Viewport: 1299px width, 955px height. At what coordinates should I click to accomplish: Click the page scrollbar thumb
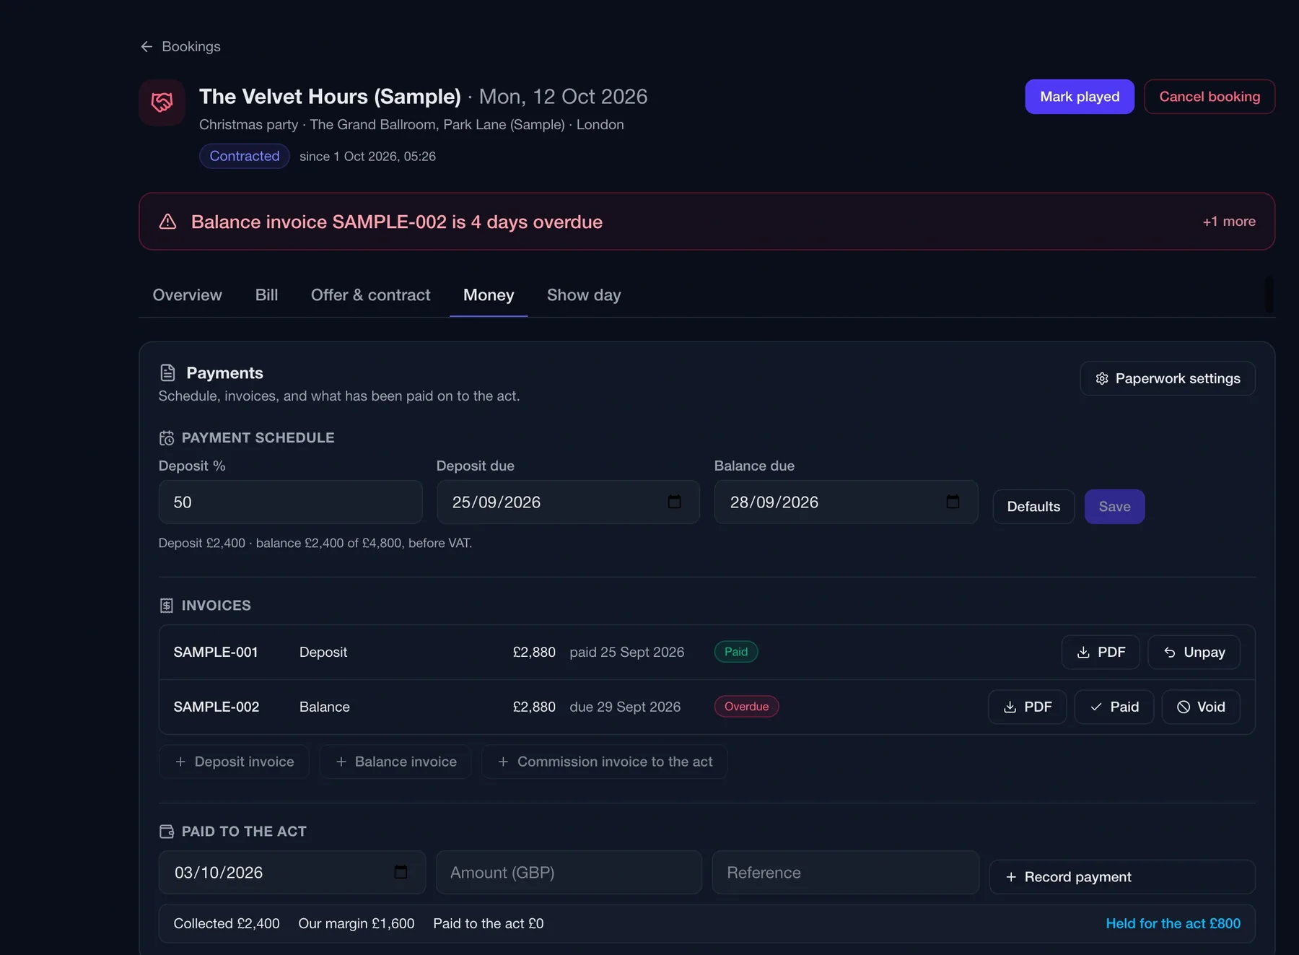click(x=1269, y=295)
